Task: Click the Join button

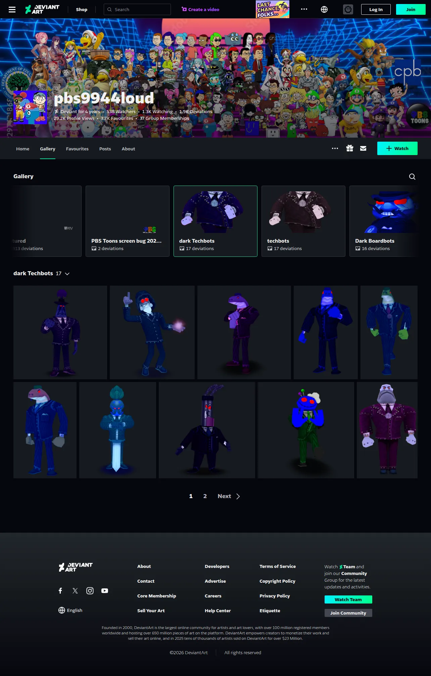Action: pos(411,9)
